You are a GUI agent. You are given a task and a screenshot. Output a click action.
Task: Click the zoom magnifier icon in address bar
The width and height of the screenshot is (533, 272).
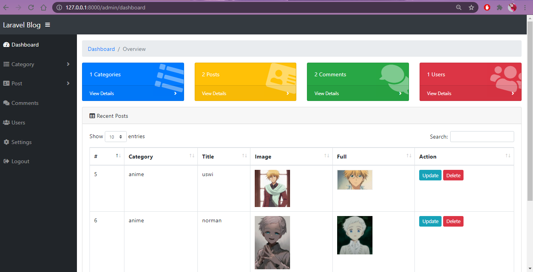click(x=459, y=7)
